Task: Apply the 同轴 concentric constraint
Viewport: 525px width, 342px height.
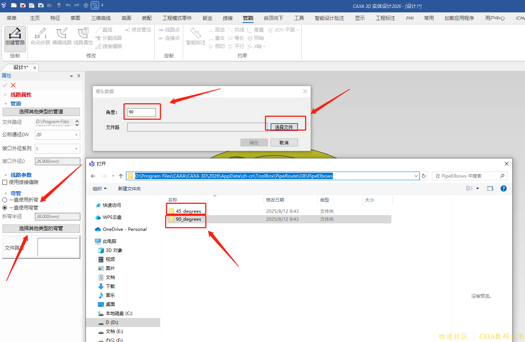Action: 256,38
